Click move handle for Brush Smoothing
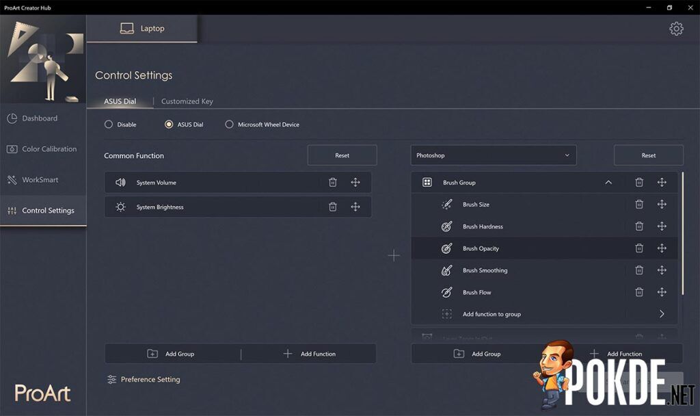Viewport: 700px width, 416px height. [x=662, y=270]
